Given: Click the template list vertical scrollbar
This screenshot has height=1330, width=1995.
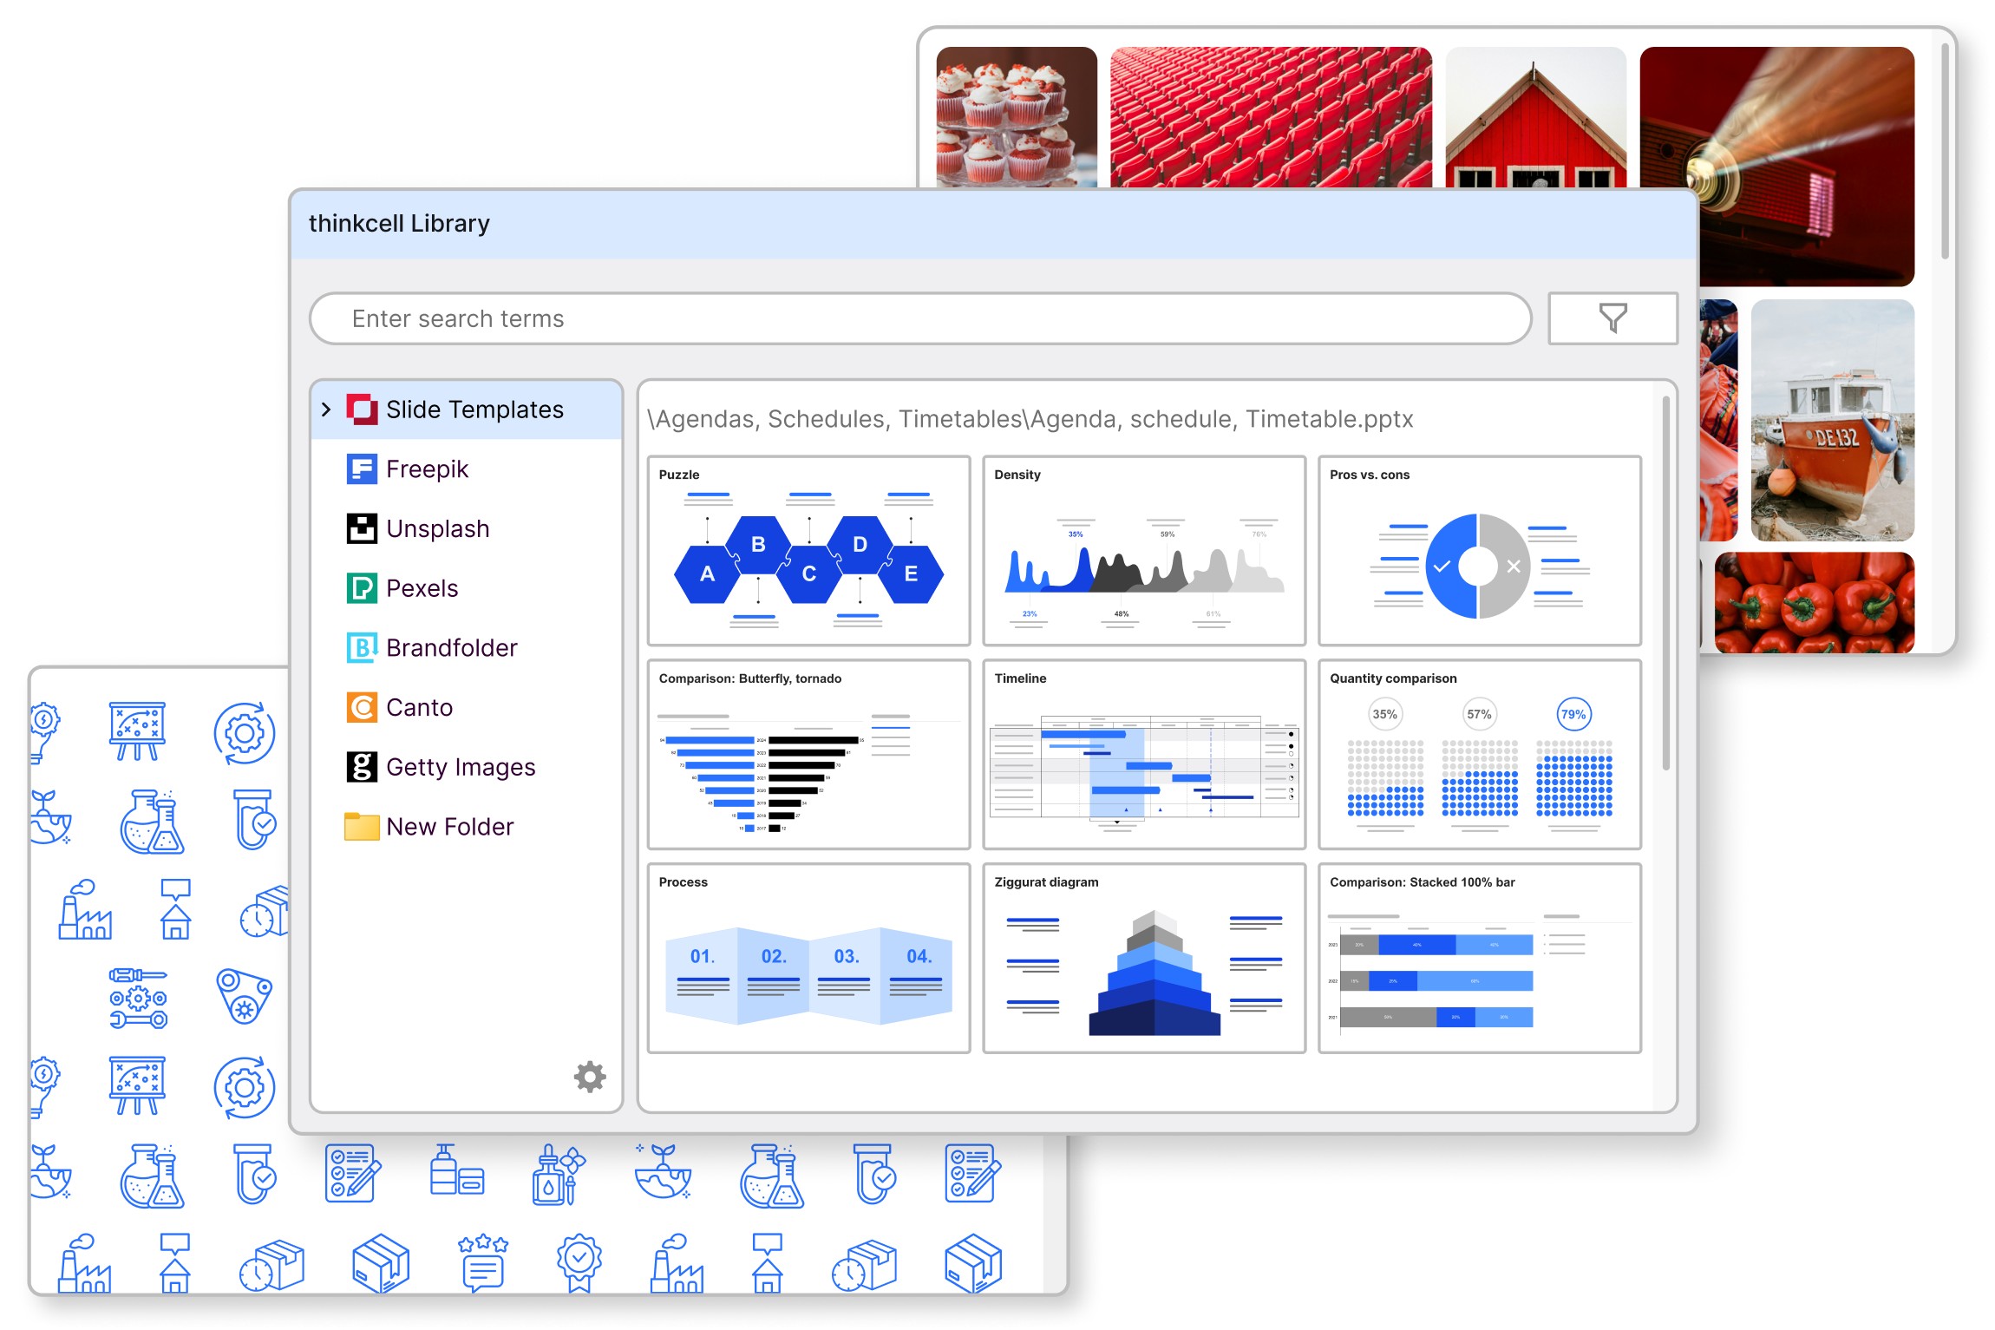Looking at the screenshot, I should click(x=1665, y=583).
